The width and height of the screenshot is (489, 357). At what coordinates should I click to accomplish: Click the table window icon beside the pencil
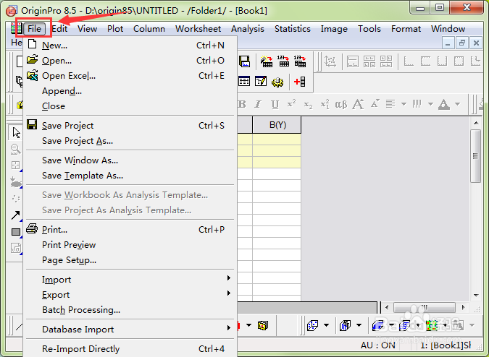pyautogui.click(x=244, y=82)
